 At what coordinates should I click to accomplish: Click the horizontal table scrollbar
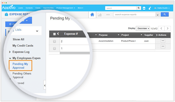75,53
